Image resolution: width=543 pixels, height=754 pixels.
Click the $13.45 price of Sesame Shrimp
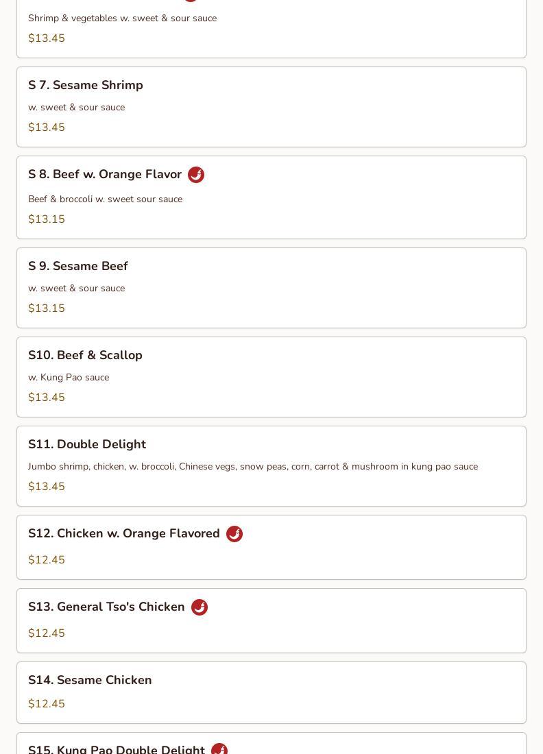[x=47, y=127]
